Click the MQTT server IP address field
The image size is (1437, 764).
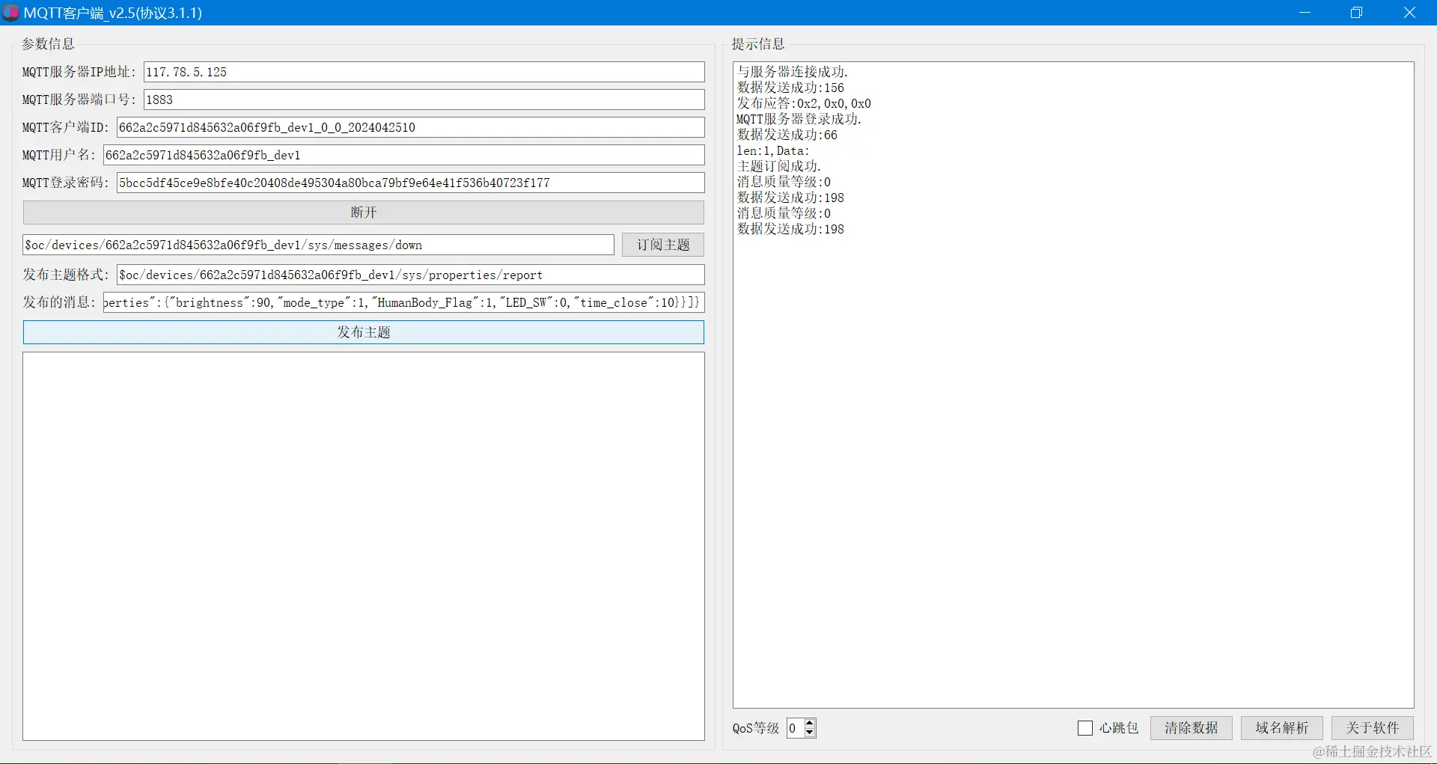(x=424, y=72)
